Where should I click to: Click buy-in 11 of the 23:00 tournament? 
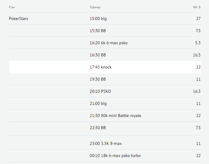pyautogui.click(x=198, y=143)
